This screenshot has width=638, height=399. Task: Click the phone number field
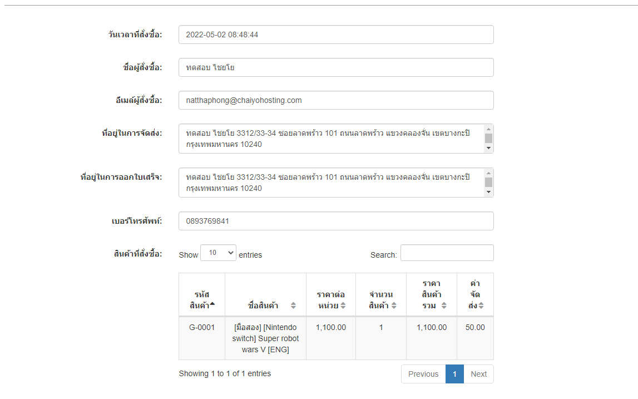(x=336, y=221)
